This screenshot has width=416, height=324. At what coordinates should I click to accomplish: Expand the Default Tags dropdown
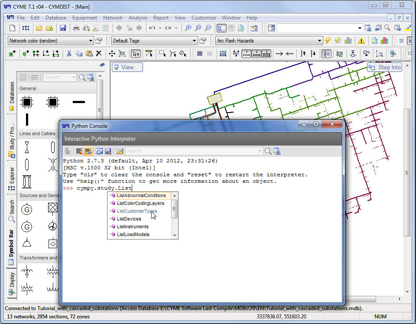pos(195,41)
